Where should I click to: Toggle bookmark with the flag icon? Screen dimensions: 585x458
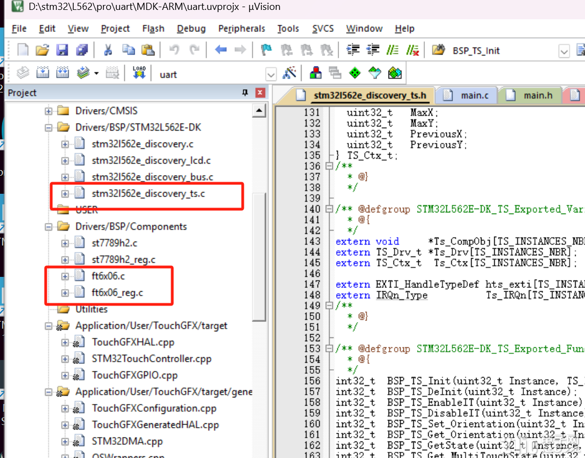coord(266,50)
